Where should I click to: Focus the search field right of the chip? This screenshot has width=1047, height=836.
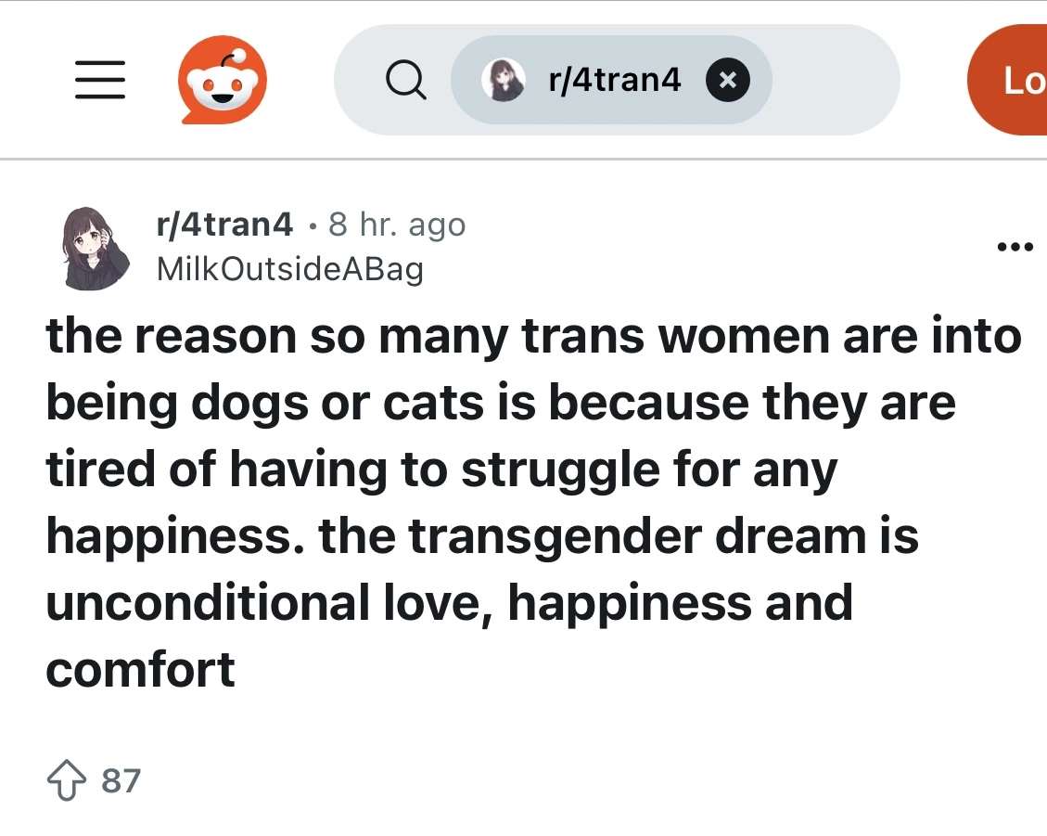pos(830,81)
